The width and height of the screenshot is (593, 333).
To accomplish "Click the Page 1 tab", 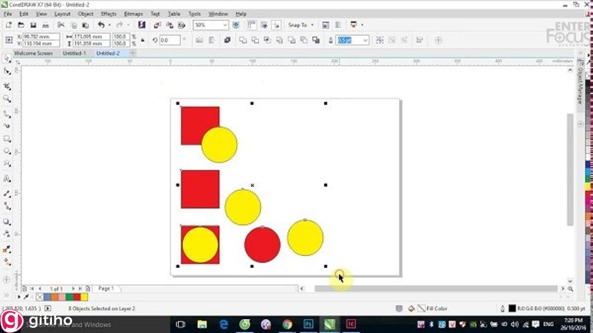I will point(106,288).
